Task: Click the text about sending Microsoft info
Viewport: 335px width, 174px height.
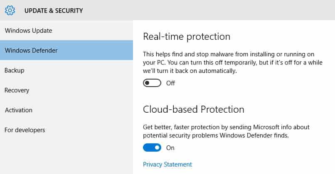Action: [x=226, y=131]
